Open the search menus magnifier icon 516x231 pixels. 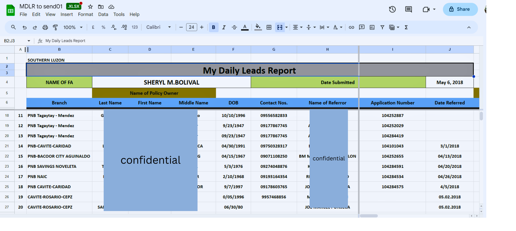pos(13,27)
